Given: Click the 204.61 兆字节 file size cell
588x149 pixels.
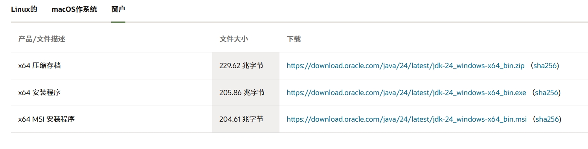Looking at the screenshot, I should [246, 119].
